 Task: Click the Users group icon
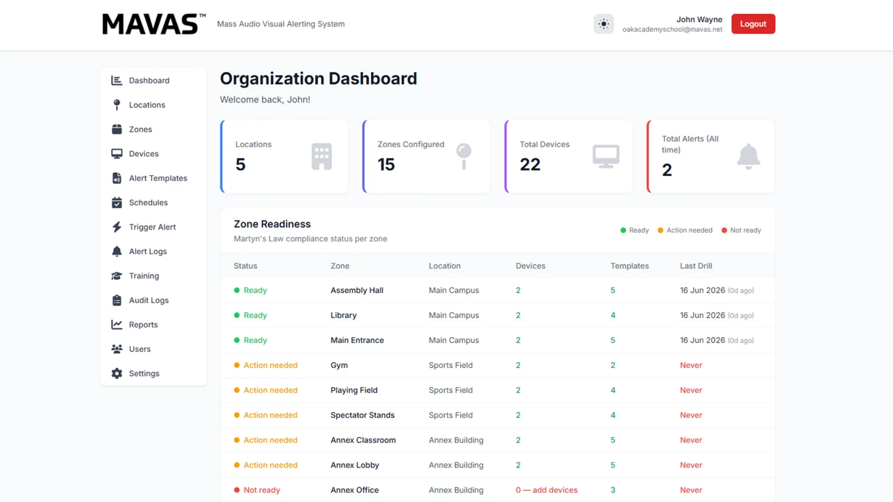(x=117, y=349)
